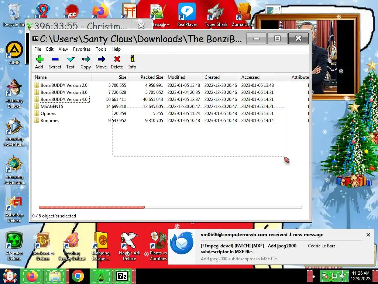Open the taskbar clock showing 11:26 AM
Screen dimensions: 378x284
coord(361,276)
